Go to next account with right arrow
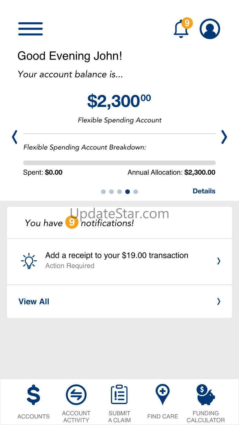Viewport: 239px width, 425px height. [224, 137]
